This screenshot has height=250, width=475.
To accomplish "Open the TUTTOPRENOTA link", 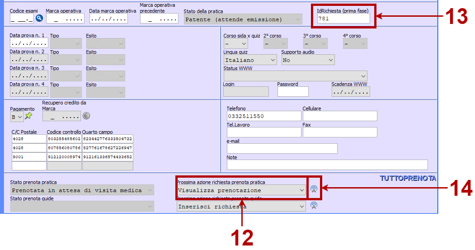I will click(408, 178).
